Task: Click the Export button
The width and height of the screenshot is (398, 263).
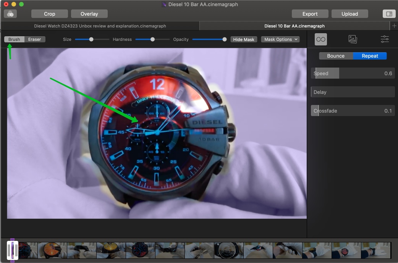Action: click(x=310, y=14)
